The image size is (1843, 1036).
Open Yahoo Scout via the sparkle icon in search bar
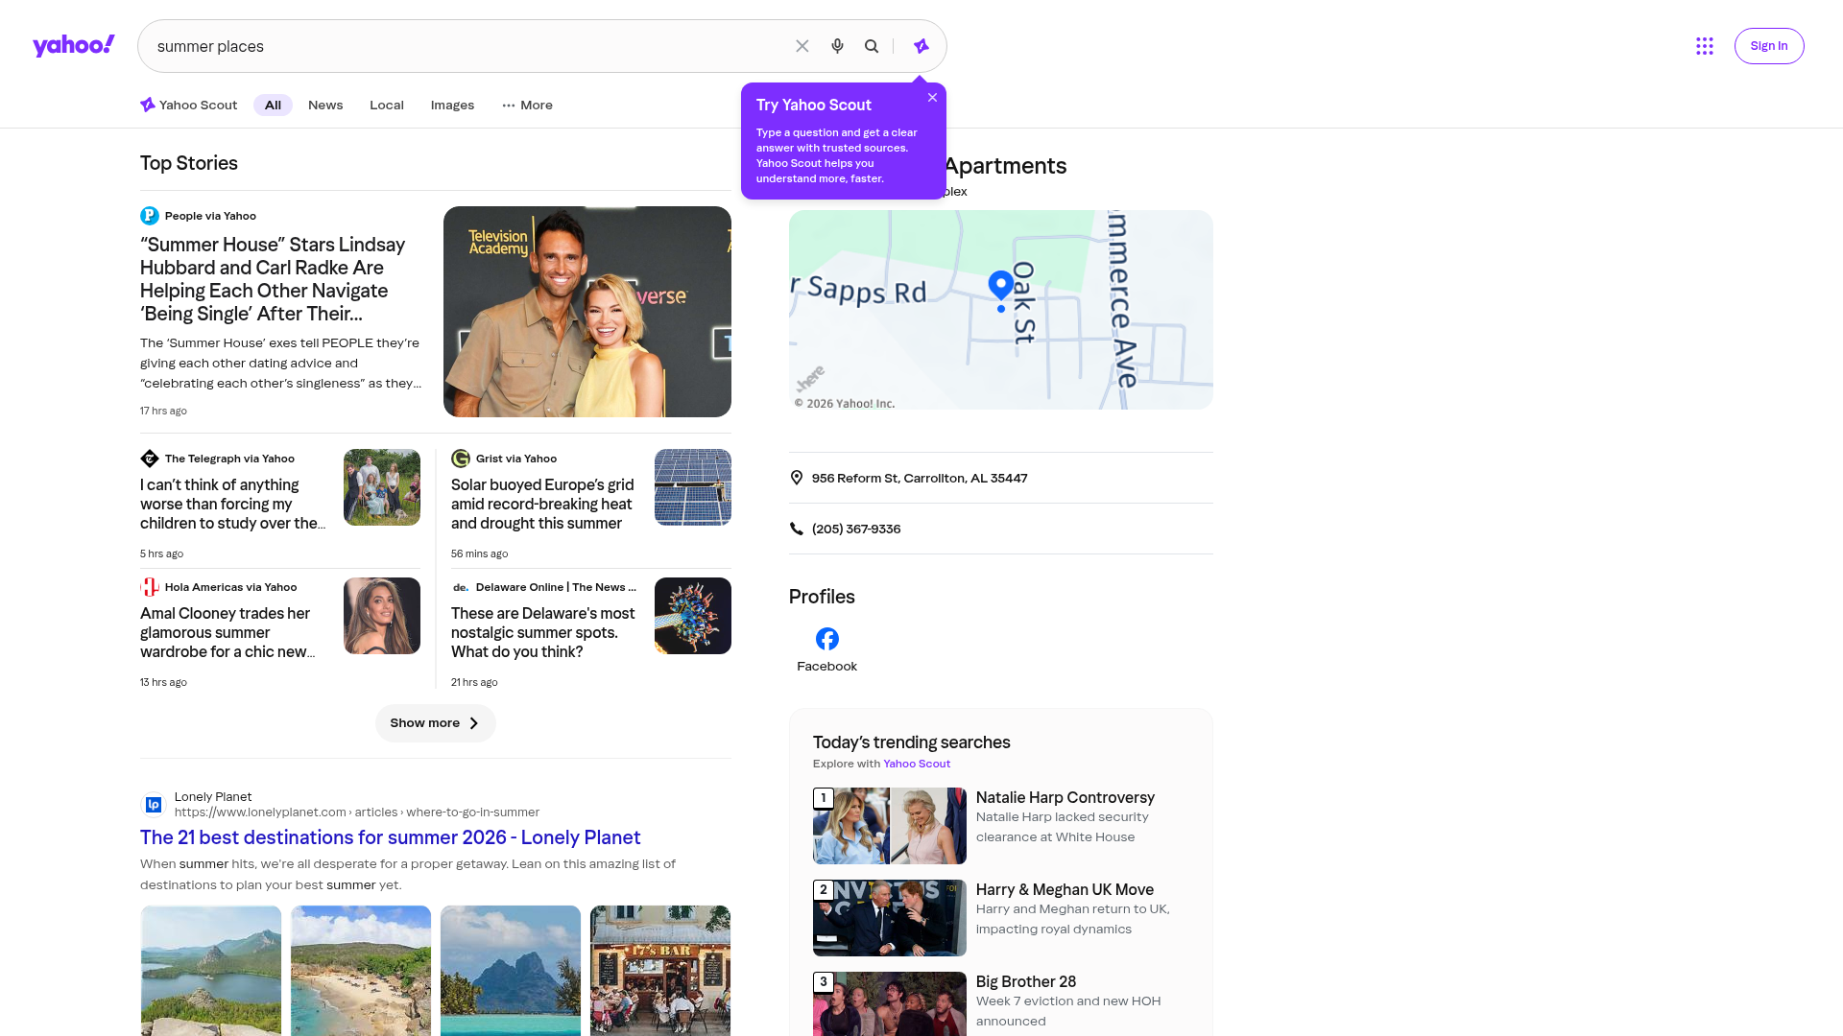(x=921, y=46)
